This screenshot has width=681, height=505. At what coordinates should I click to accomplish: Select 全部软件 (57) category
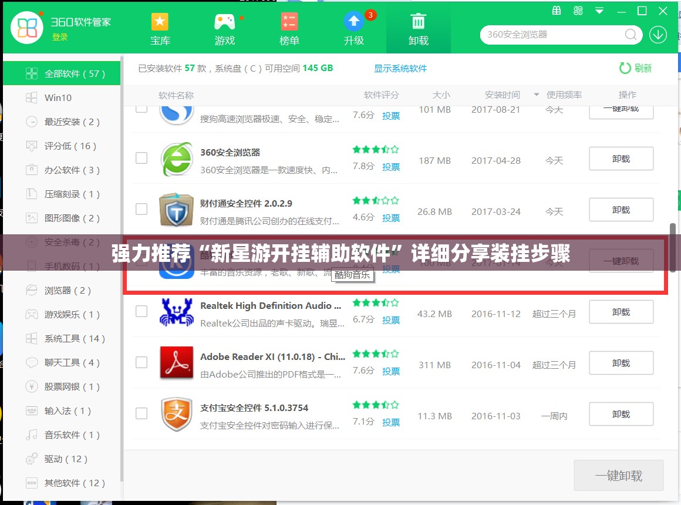(x=62, y=73)
